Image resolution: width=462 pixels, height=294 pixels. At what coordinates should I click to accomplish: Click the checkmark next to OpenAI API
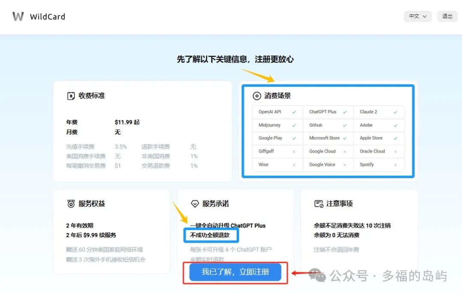(x=294, y=112)
